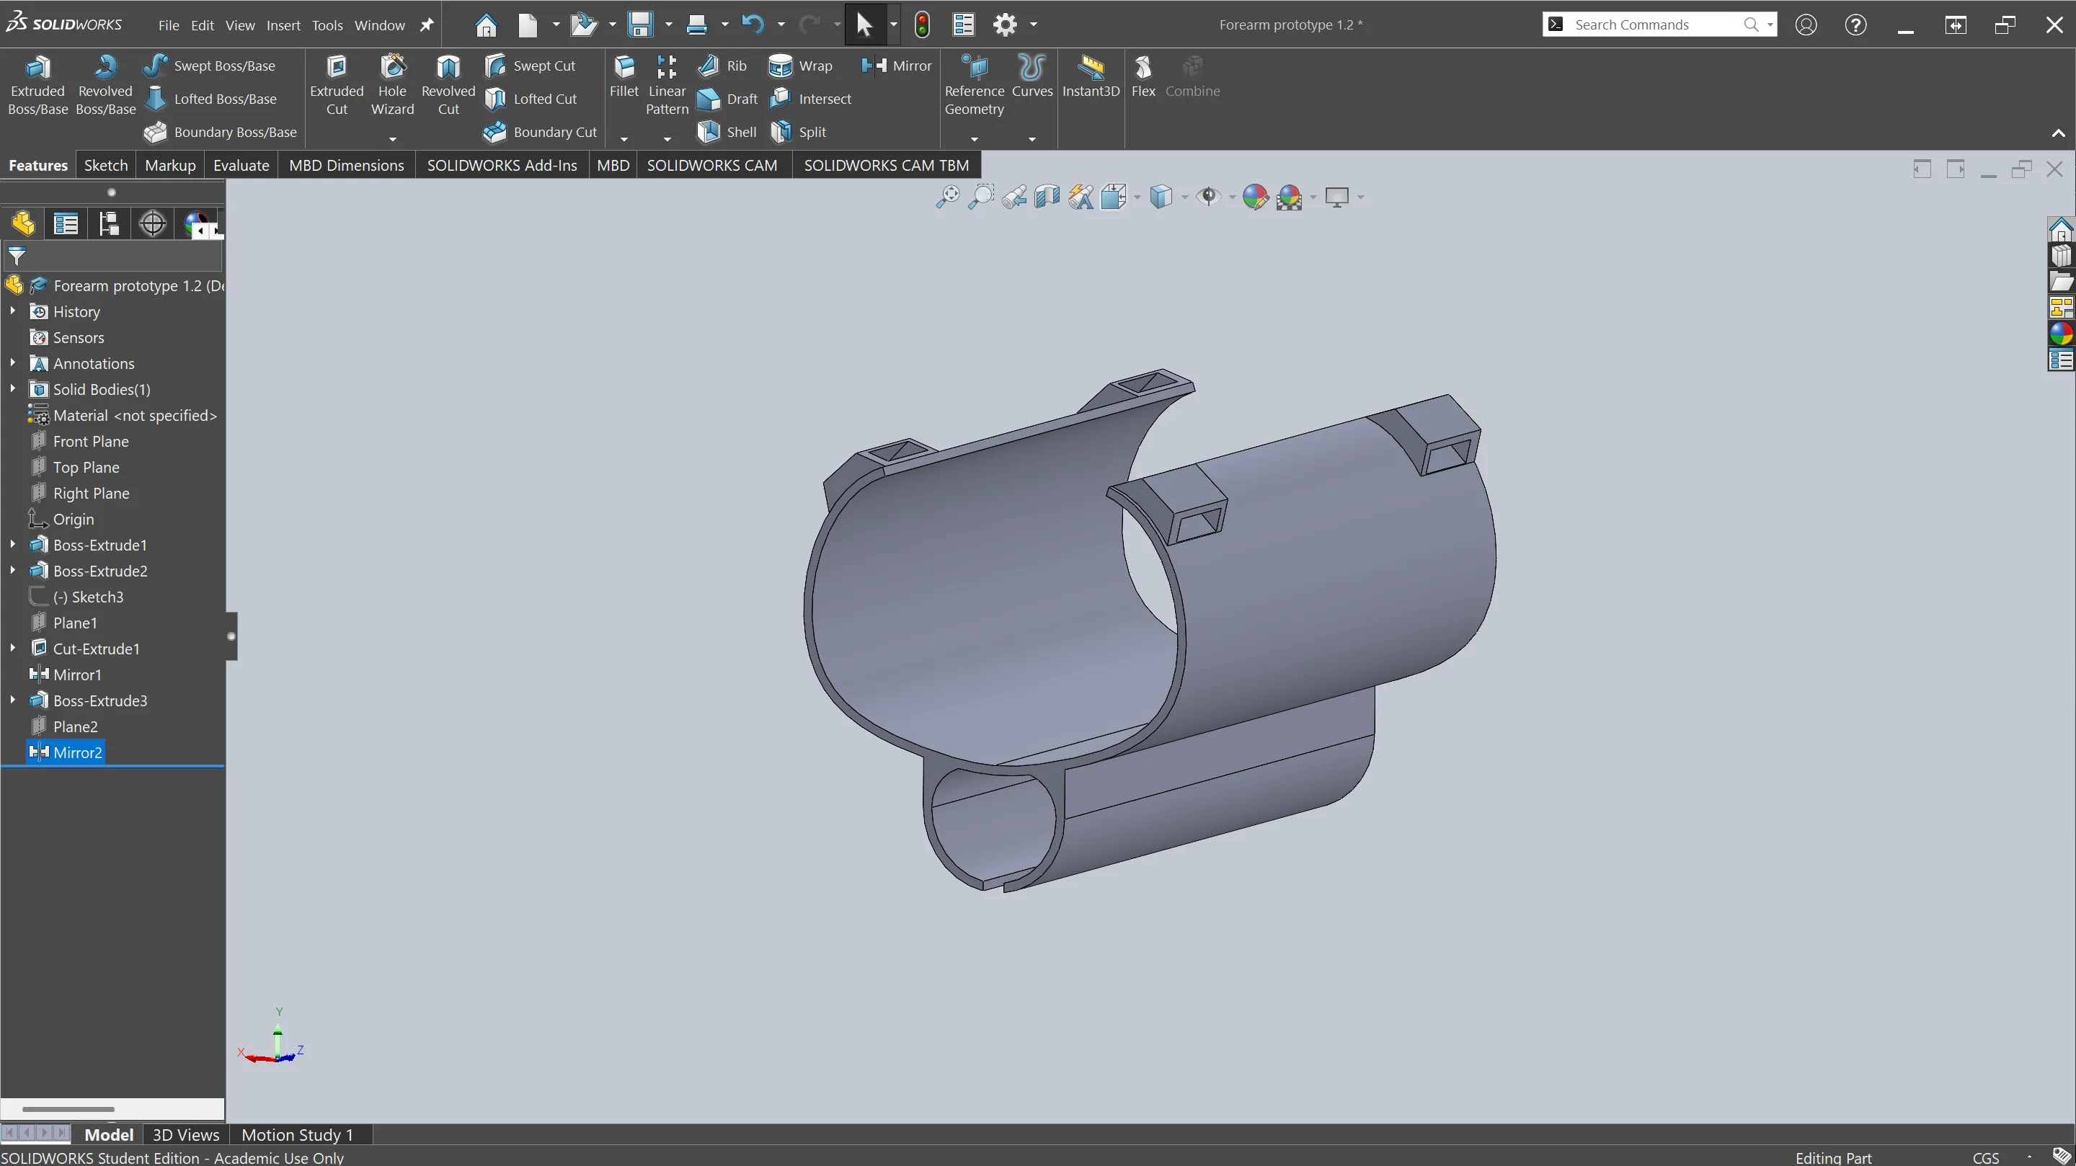Open the Tools menu
The image size is (2076, 1166).
click(327, 25)
